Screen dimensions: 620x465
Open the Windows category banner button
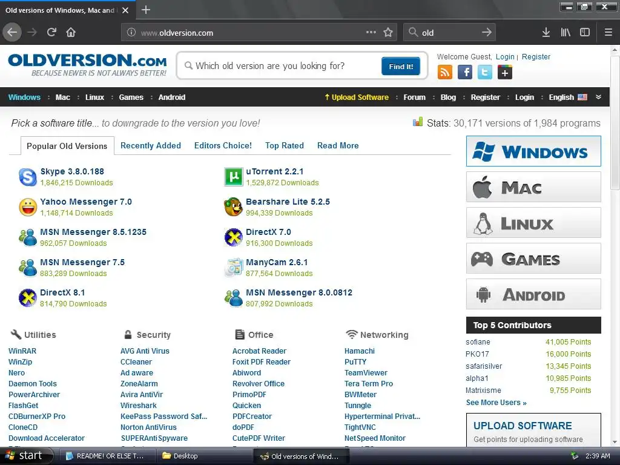pyautogui.click(x=533, y=151)
